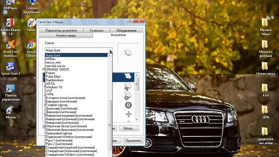Pick Инверсная (крупная) (системная) scheme
Viewport: 279px width, 157px height.
[x=76, y=116]
